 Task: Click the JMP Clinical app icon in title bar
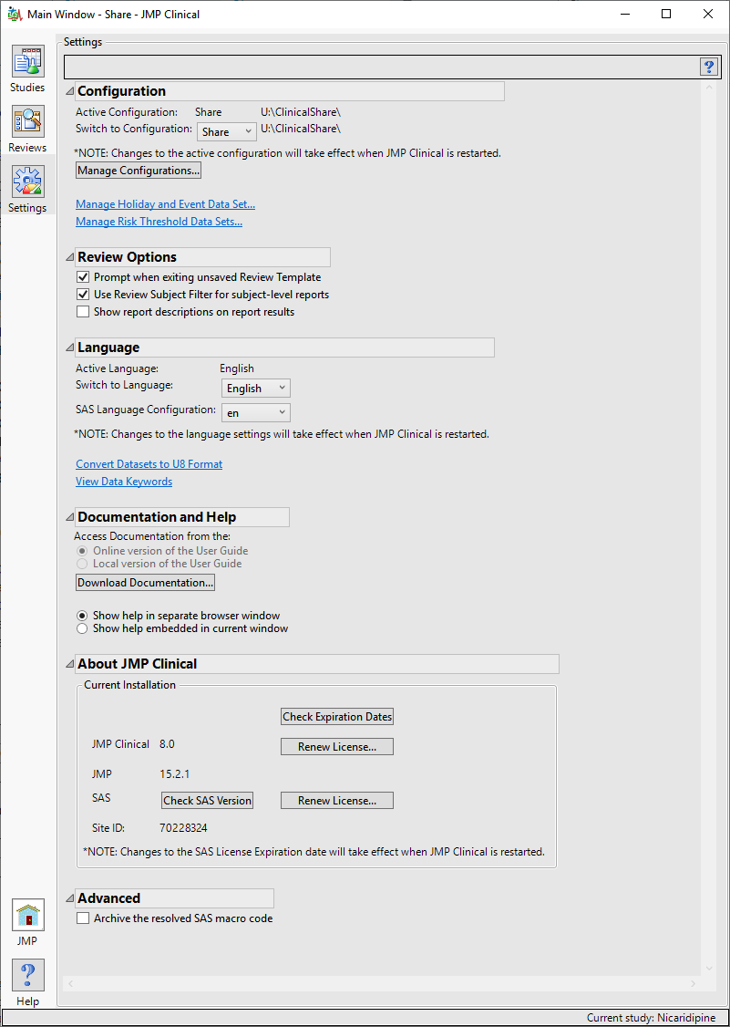tap(14, 14)
